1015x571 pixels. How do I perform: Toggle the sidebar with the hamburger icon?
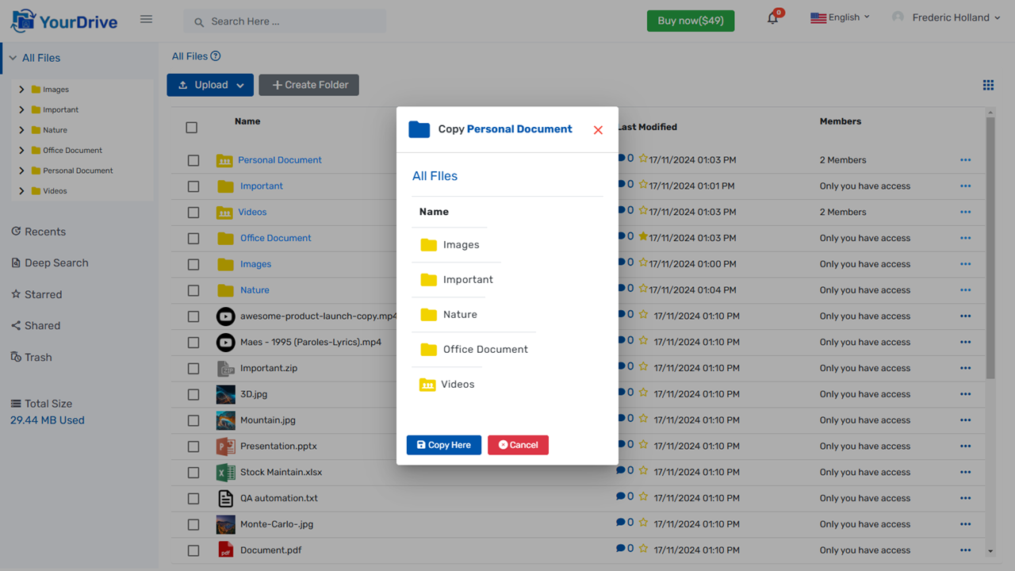pyautogui.click(x=146, y=19)
